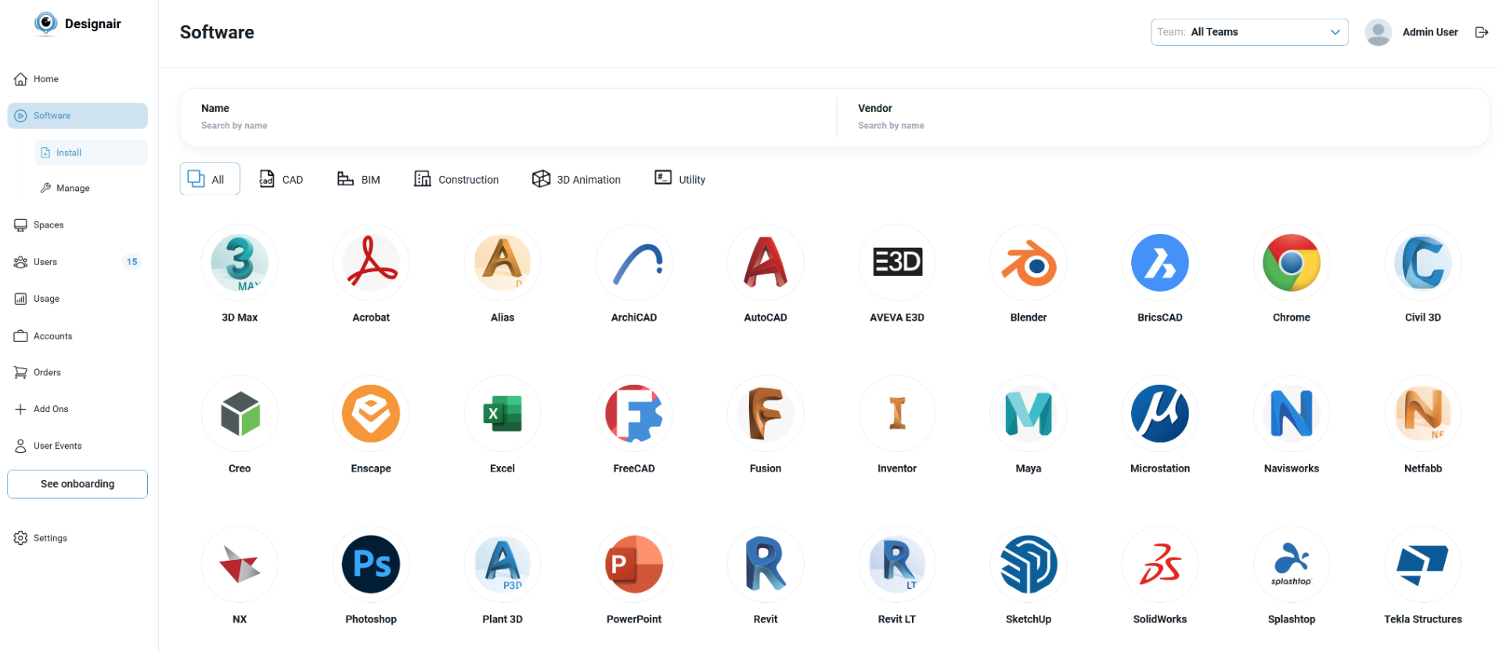Choose the SketchUp icon

[x=1029, y=565]
